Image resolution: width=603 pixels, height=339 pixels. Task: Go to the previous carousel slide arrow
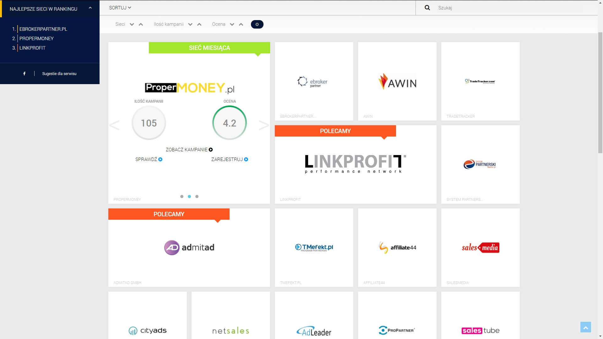point(114,125)
